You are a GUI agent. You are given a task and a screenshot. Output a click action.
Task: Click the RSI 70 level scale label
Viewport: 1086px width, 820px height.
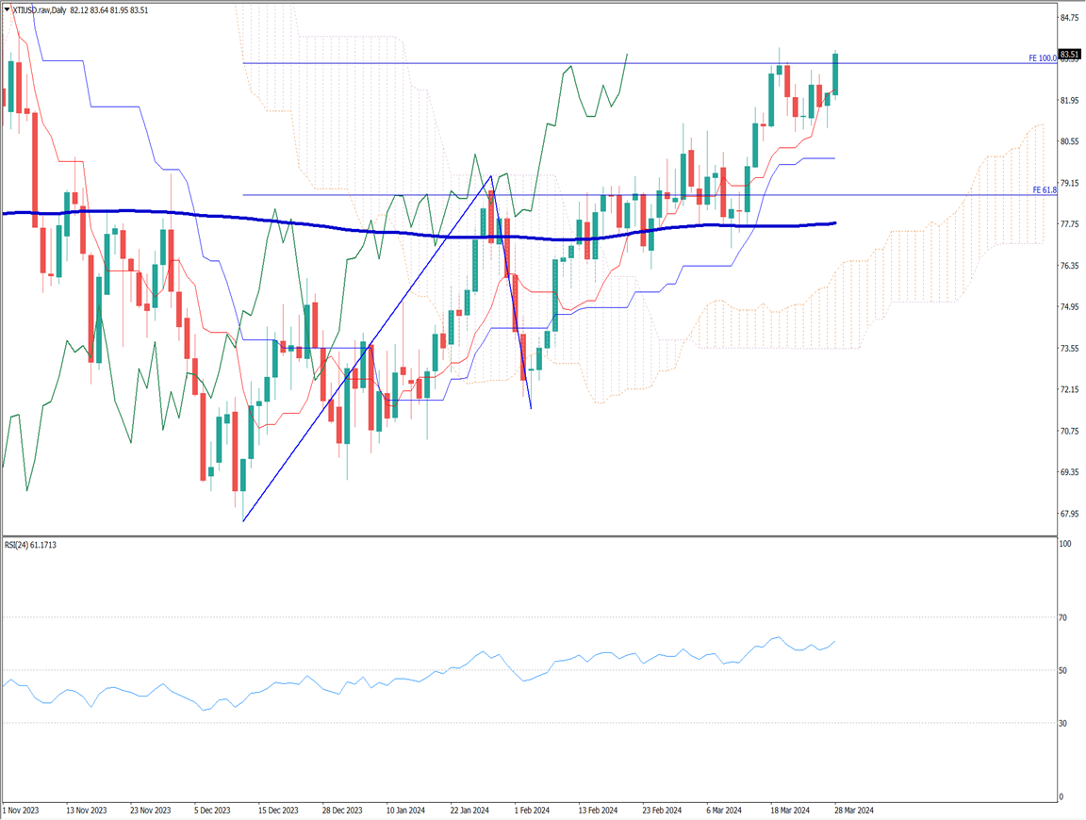tap(1061, 617)
